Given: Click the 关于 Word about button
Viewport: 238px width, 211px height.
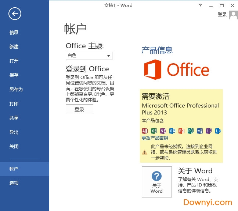Looking at the screenshot, I should pyautogui.click(x=156, y=182).
